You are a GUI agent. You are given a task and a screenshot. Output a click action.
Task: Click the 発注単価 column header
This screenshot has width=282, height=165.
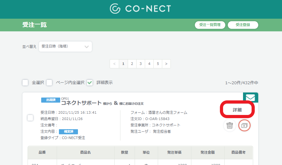(175, 152)
